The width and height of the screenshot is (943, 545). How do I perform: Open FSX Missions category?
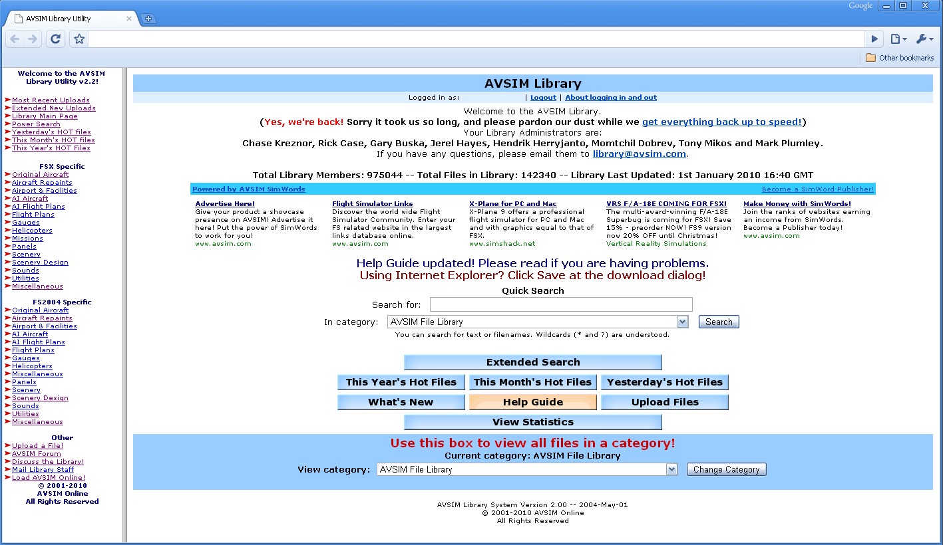click(x=27, y=239)
